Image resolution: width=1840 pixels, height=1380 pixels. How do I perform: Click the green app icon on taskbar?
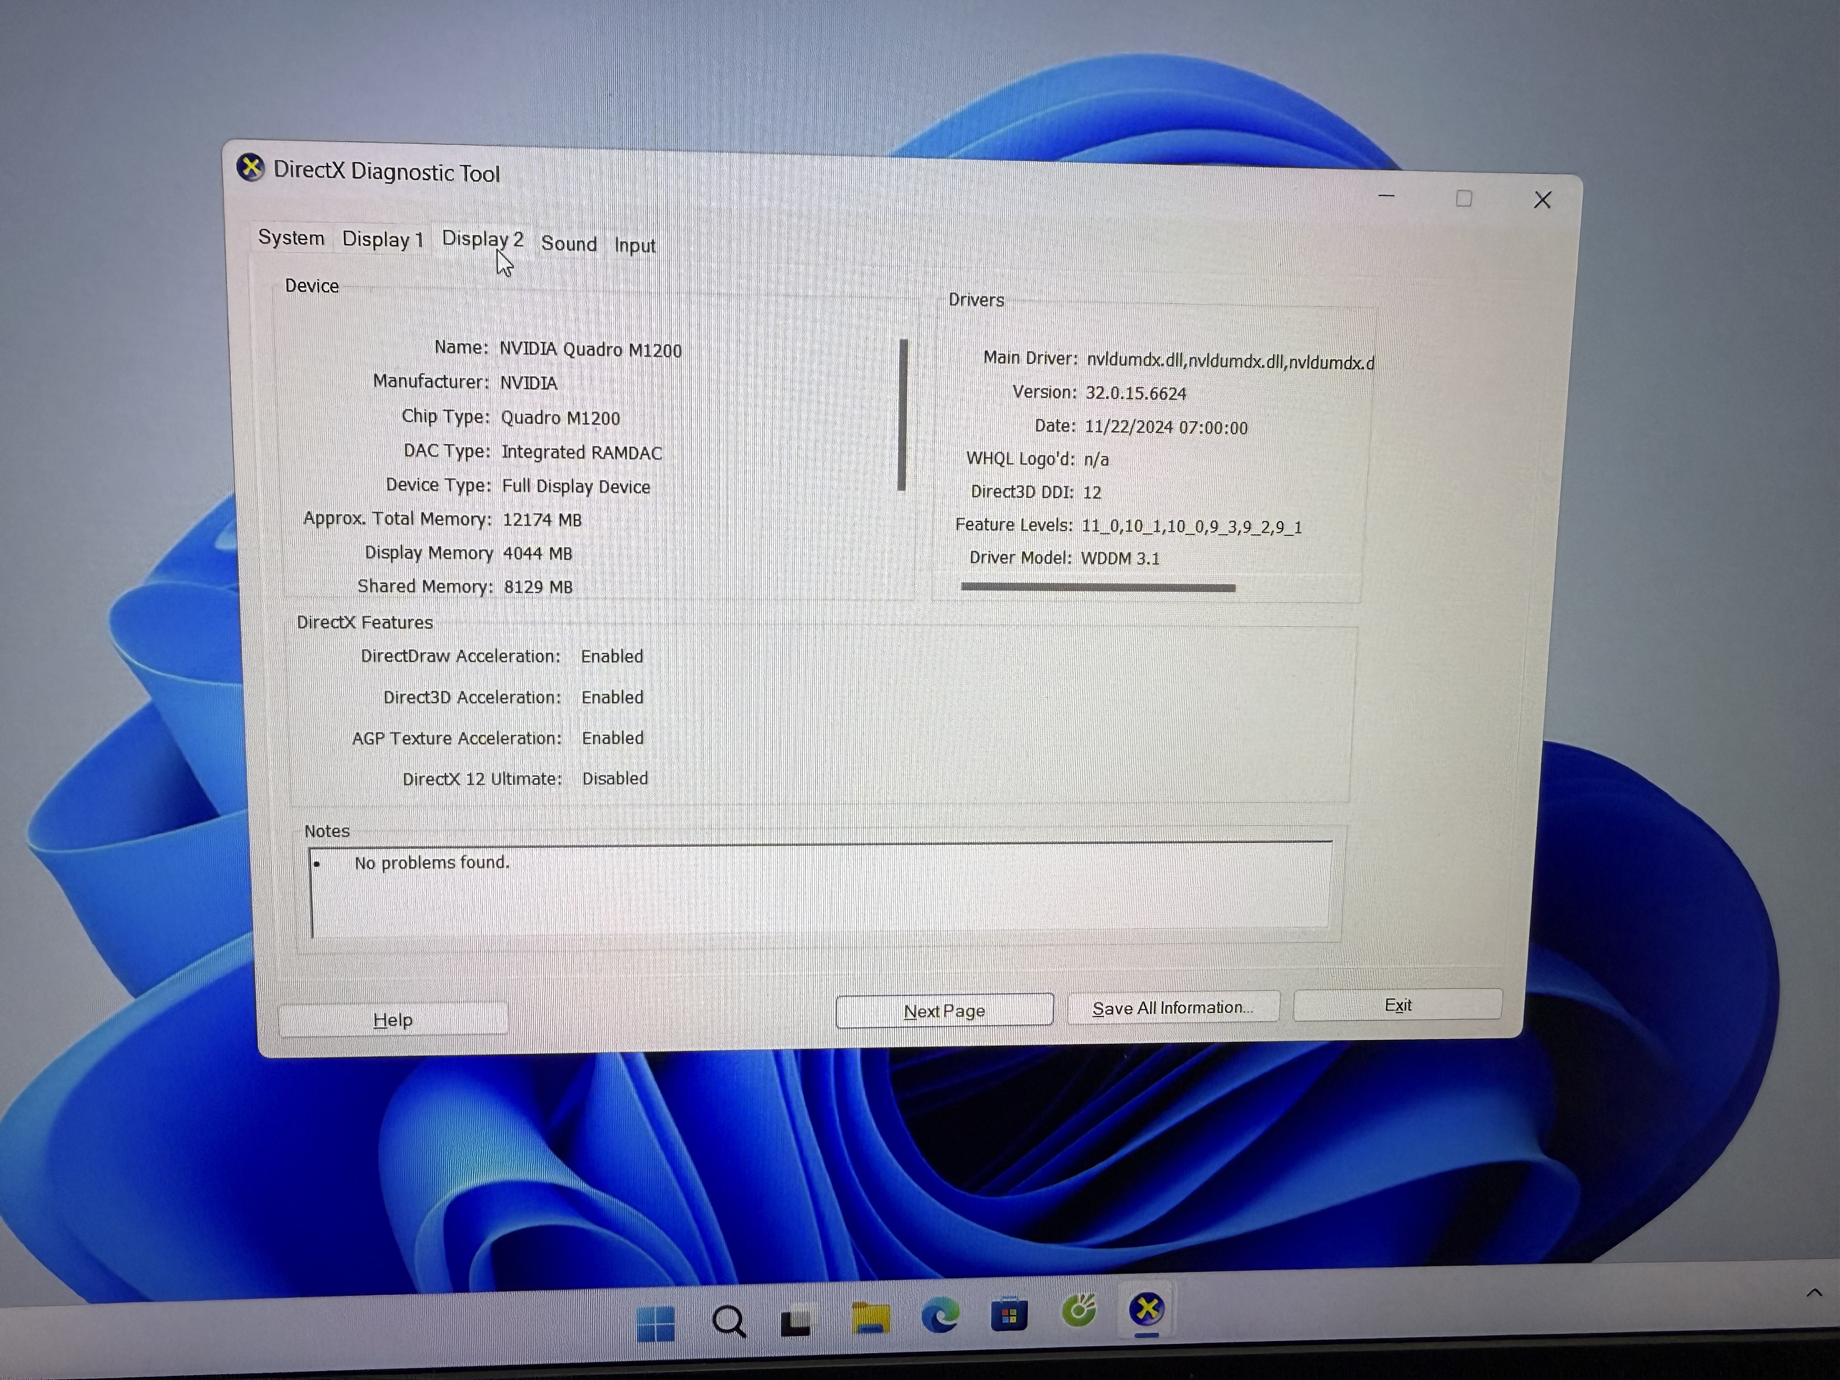pos(1079,1310)
